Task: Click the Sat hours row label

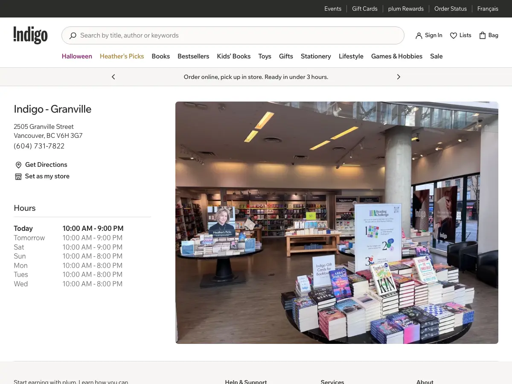Action: (x=19, y=247)
